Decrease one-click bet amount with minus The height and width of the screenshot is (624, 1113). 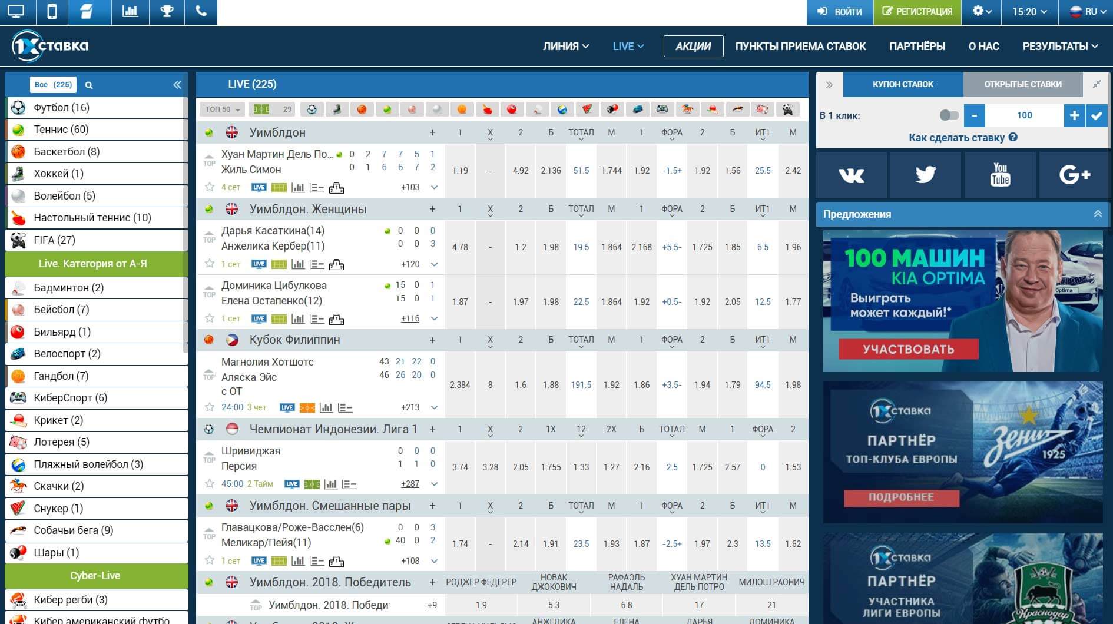[974, 115]
